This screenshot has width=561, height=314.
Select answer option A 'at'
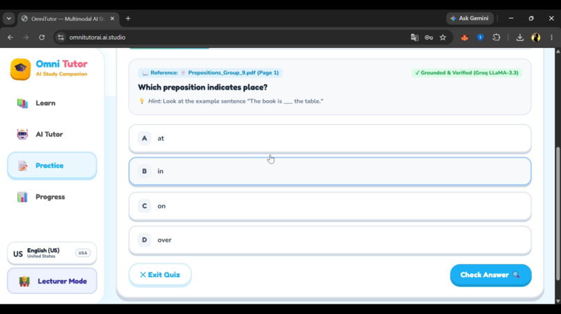[x=330, y=139]
